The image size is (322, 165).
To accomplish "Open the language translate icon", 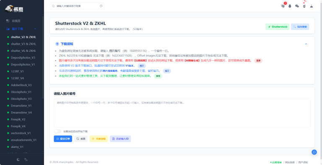I will (x=26, y=159).
